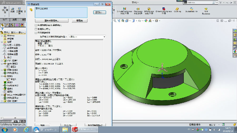This screenshot has width=237, height=133.
Task: Switch to DisplayManager tab in the manager panel
Action: (x=22, y=25)
